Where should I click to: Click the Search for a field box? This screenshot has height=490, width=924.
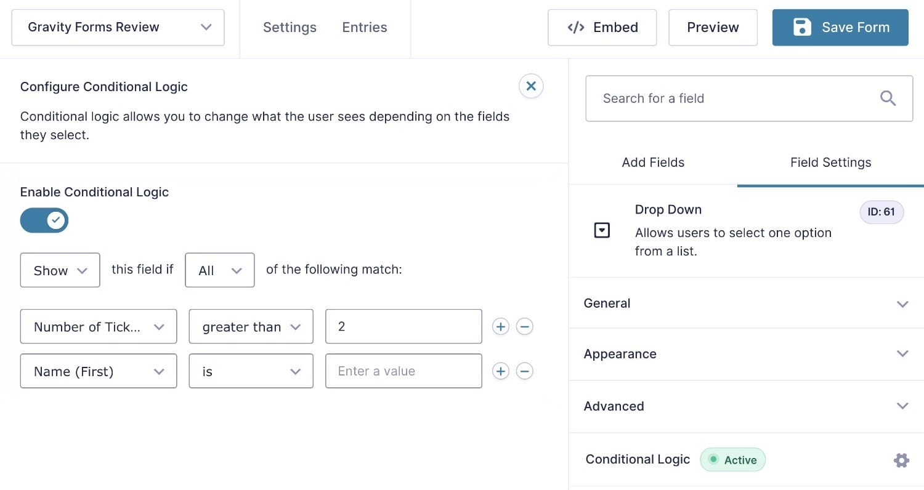[x=749, y=98]
